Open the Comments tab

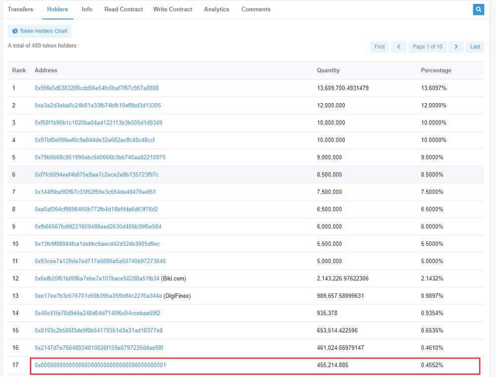click(256, 9)
